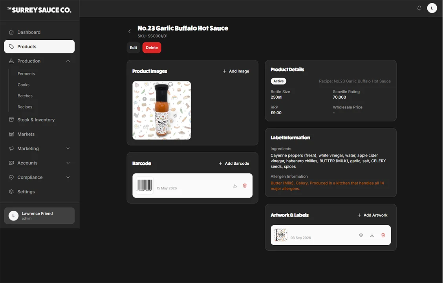Preview artwork with the eye icon
Screen dimensions: 443x283
pyautogui.click(x=361, y=235)
